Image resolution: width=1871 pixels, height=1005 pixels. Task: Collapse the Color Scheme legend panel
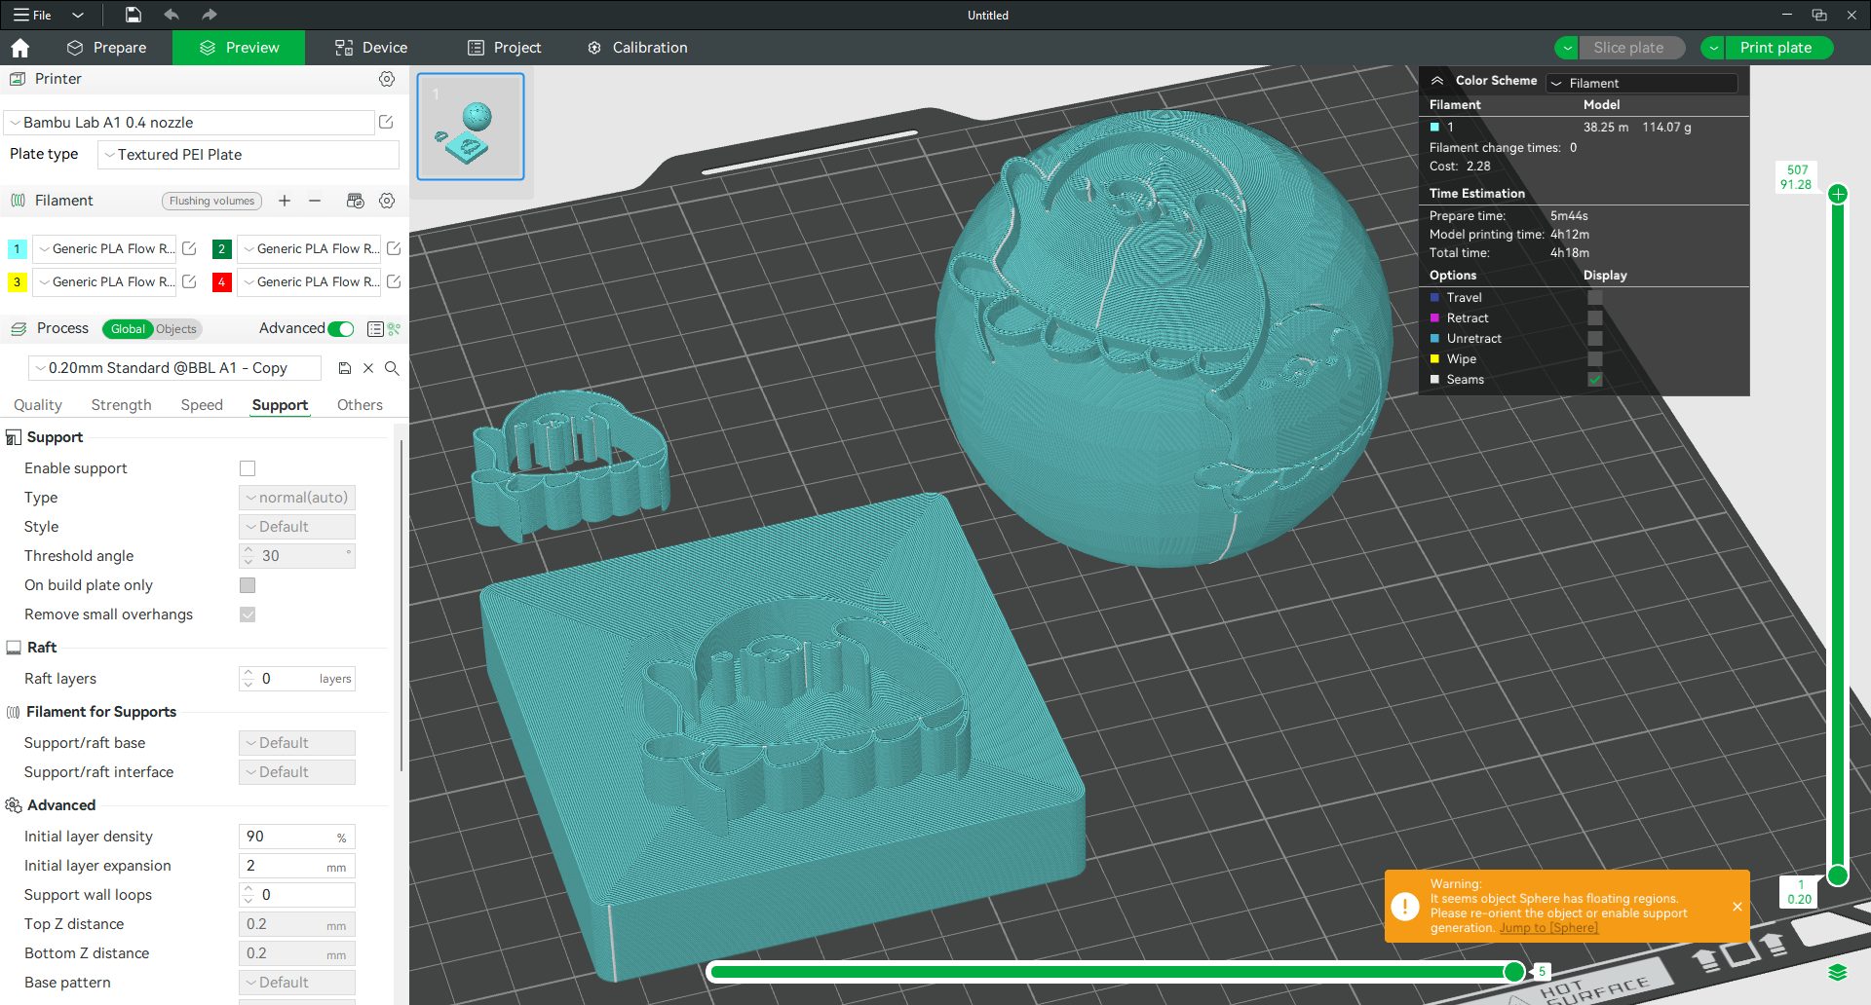point(1437,81)
